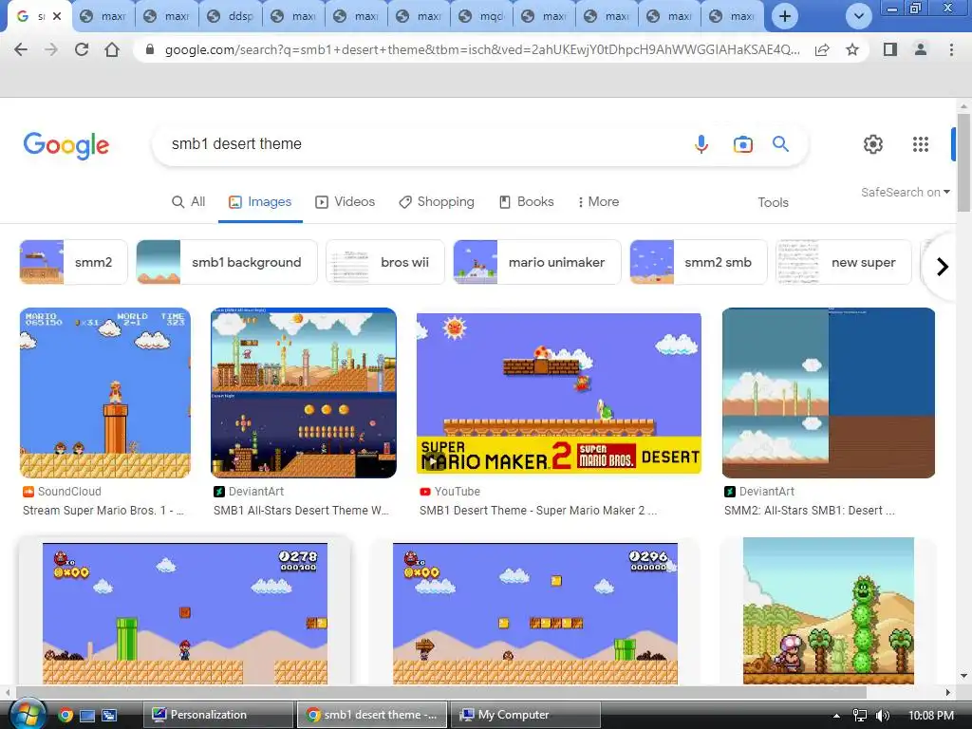This screenshot has width=972, height=729.
Task: Launch Chrome from the quick launch bar
Action: pyautogui.click(x=65, y=716)
